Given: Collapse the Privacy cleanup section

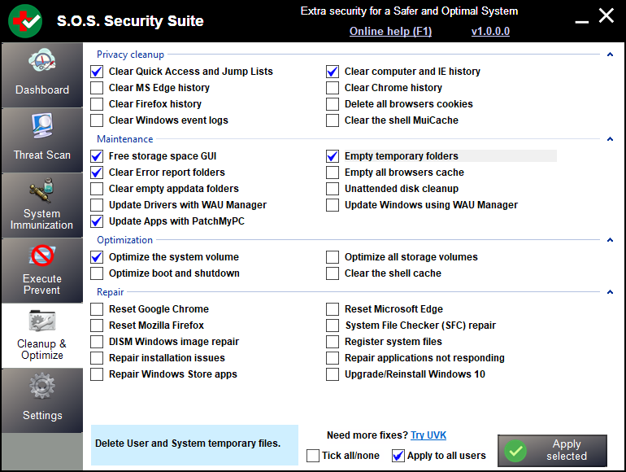Looking at the screenshot, I should (x=610, y=55).
